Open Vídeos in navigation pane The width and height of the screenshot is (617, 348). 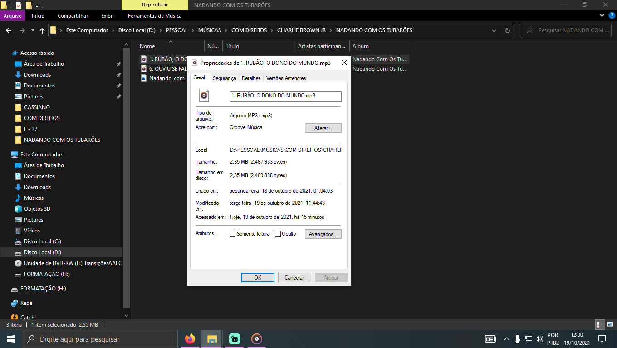point(32,231)
